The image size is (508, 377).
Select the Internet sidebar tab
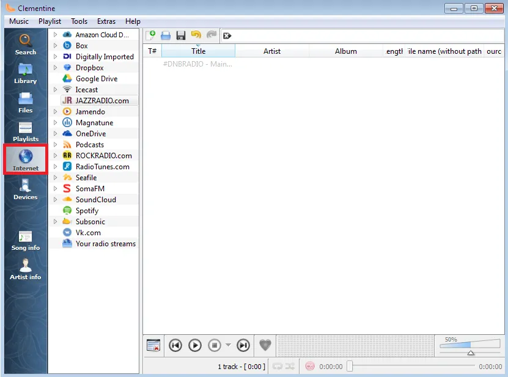pos(25,160)
